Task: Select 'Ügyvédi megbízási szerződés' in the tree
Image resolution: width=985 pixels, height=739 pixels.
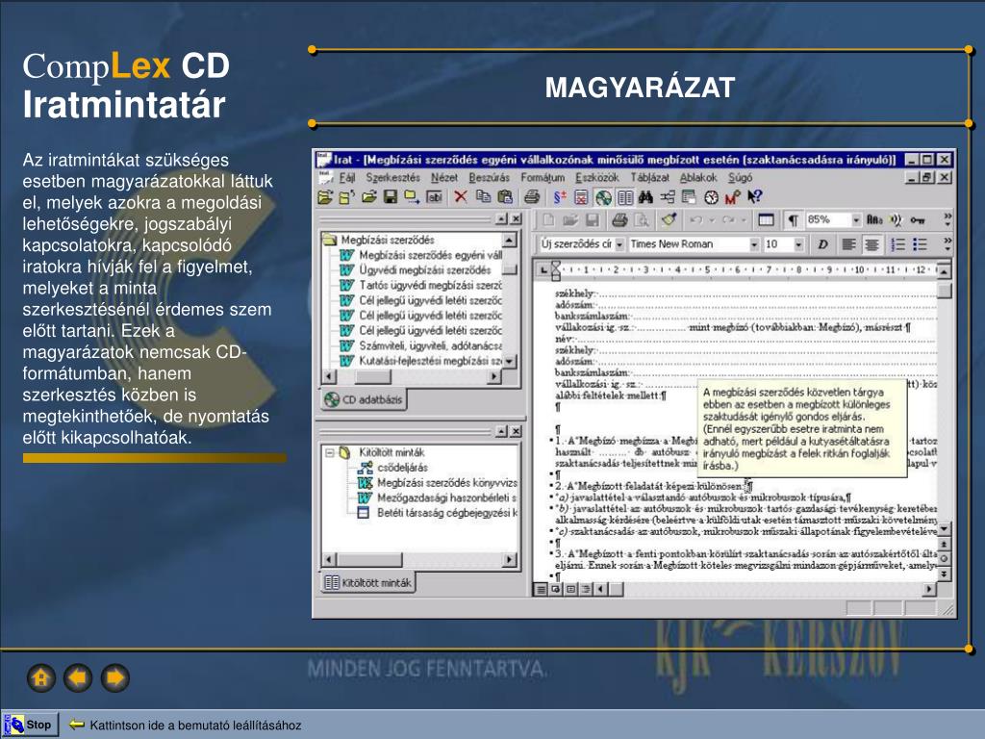Action: point(424,270)
